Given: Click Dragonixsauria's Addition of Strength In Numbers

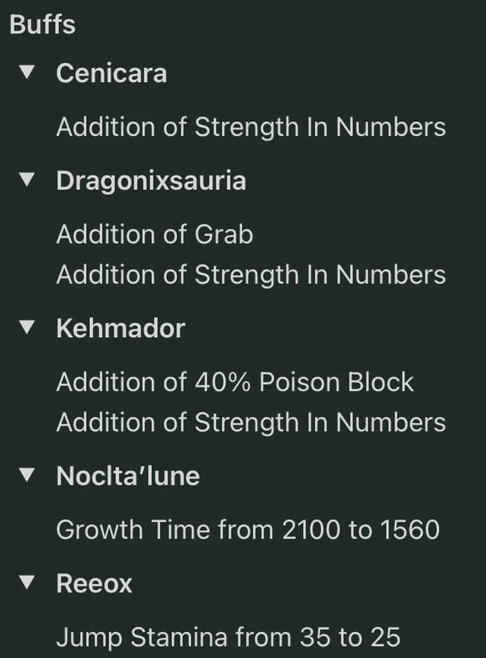Looking at the screenshot, I should pos(250,275).
